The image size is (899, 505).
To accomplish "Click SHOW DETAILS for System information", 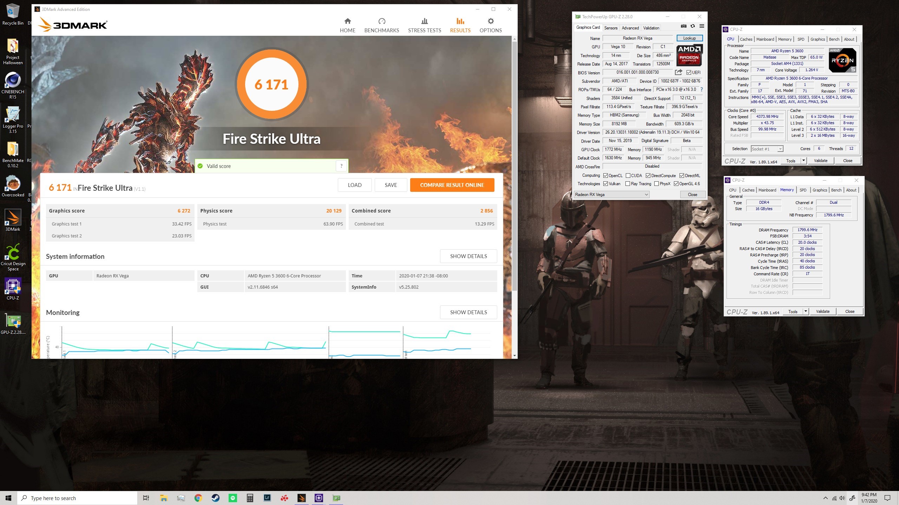I will (468, 256).
